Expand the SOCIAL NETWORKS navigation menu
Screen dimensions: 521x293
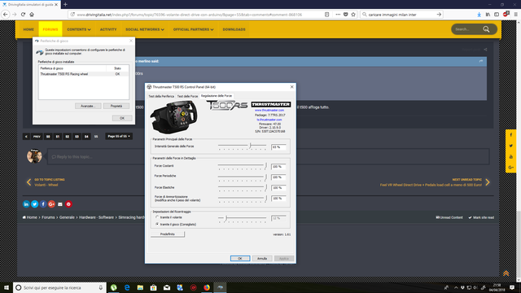coord(145,29)
